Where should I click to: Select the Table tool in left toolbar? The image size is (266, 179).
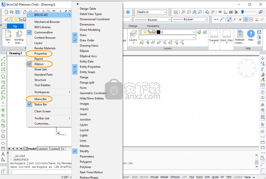[3, 149]
